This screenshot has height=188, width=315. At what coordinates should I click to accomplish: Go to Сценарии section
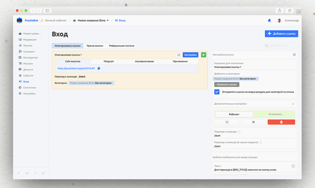[x=26, y=52]
